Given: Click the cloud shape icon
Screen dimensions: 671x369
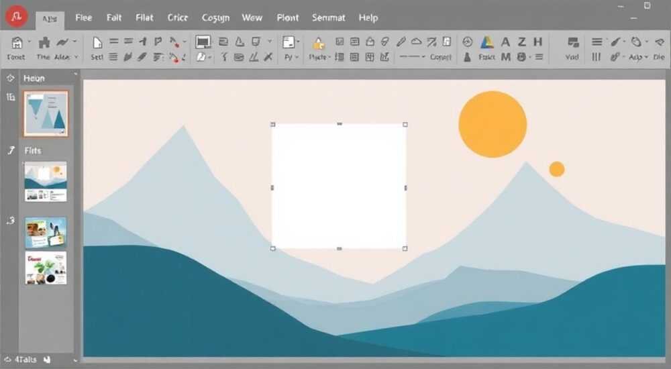Looking at the screenshot, I should 417,42.
